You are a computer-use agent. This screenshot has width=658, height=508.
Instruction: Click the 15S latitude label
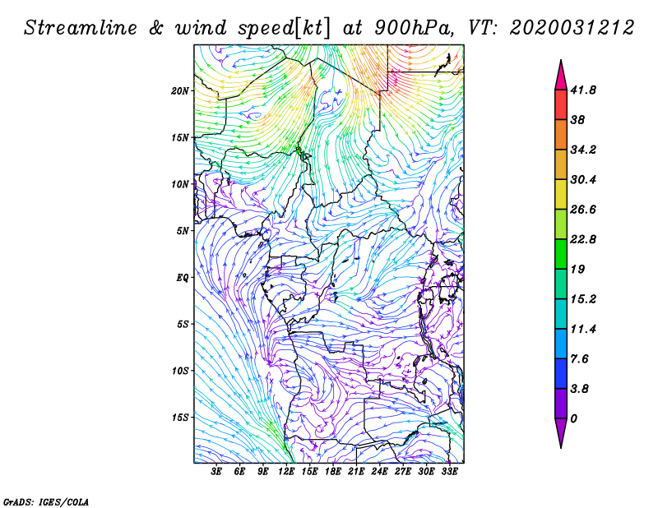(180, 418)
